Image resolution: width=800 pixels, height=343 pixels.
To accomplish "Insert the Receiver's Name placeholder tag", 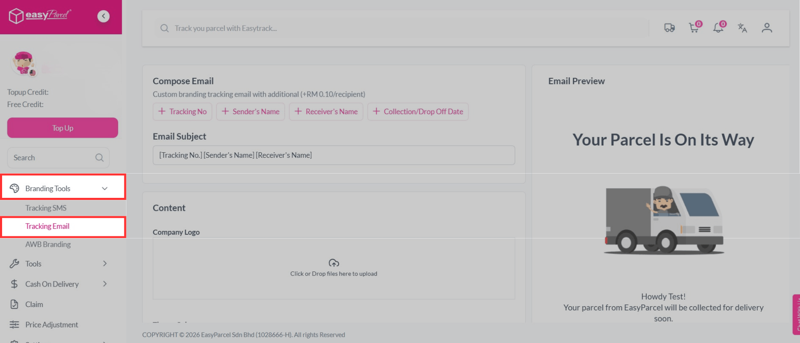I will [x=326, y=112].
